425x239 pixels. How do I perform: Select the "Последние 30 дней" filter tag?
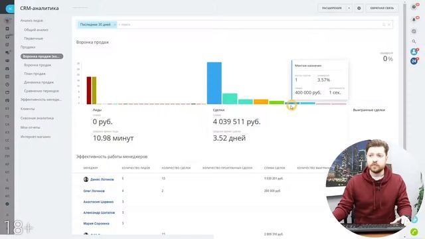95,25
